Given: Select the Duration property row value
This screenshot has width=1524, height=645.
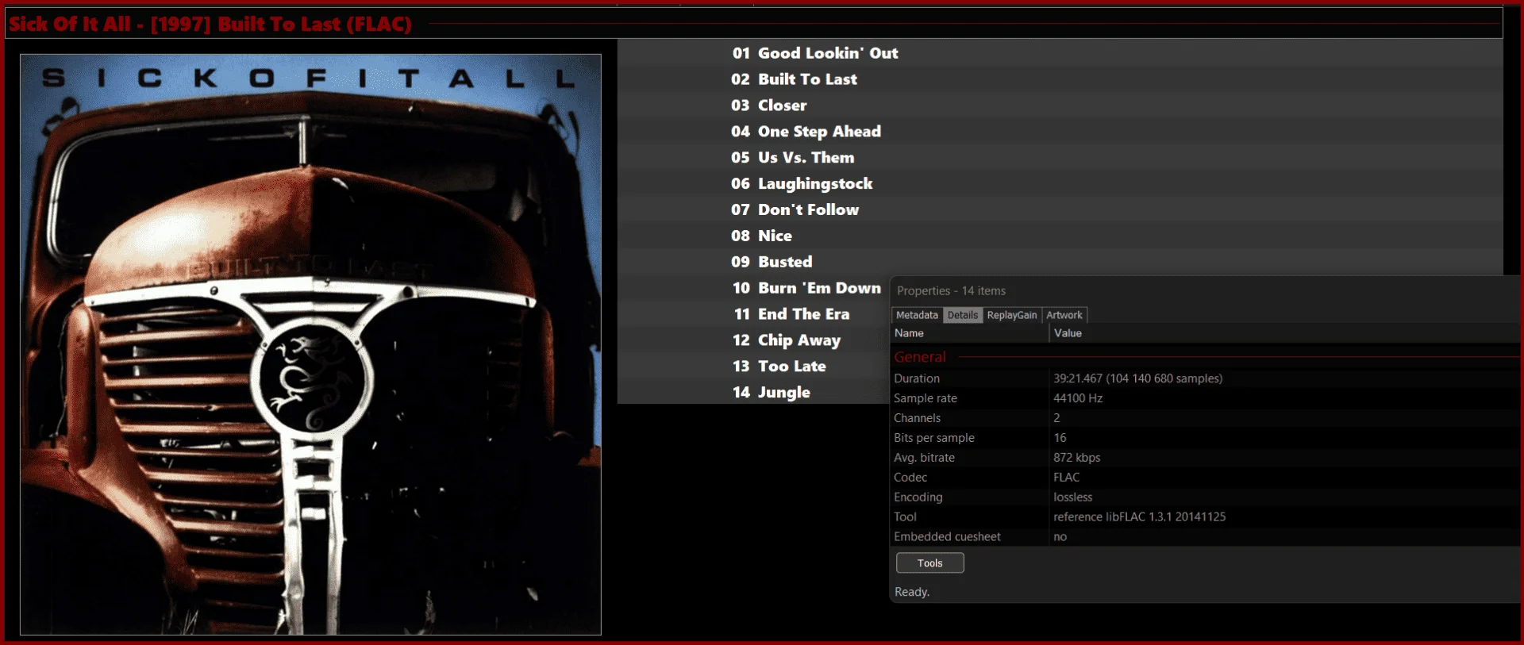Looking at the screenshot, I should coord(1137,378).
